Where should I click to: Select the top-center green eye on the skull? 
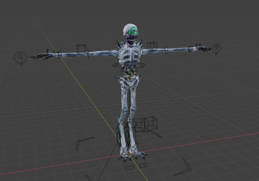pos(133,29)
